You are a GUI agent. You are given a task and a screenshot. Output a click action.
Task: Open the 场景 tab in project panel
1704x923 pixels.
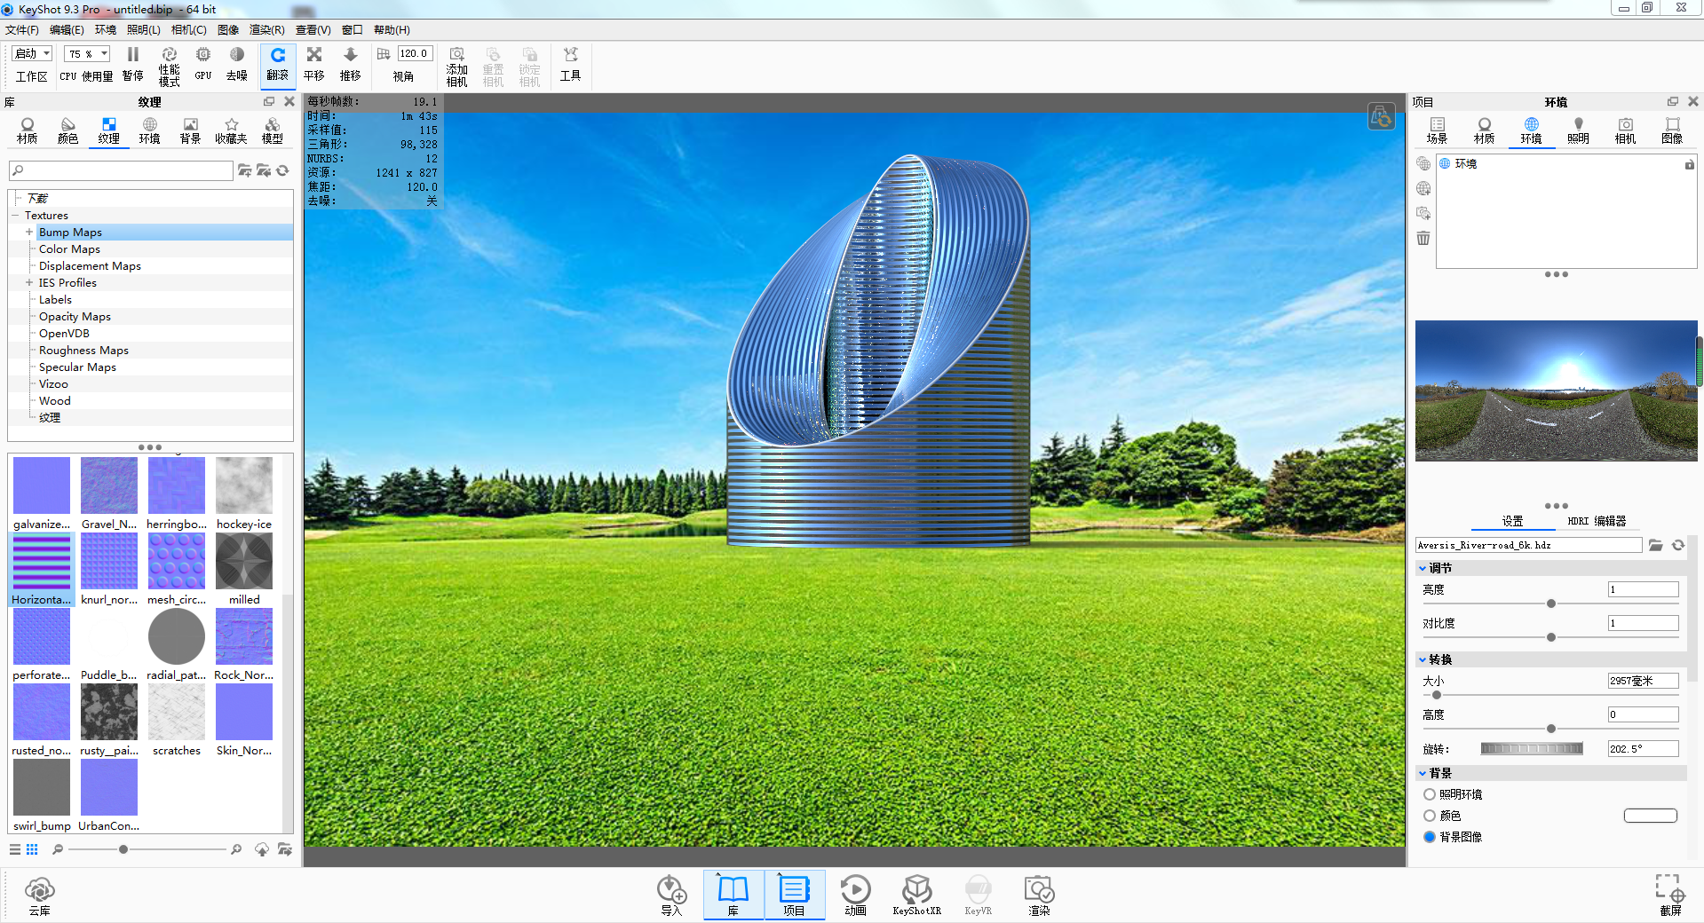pos(1437,130)
